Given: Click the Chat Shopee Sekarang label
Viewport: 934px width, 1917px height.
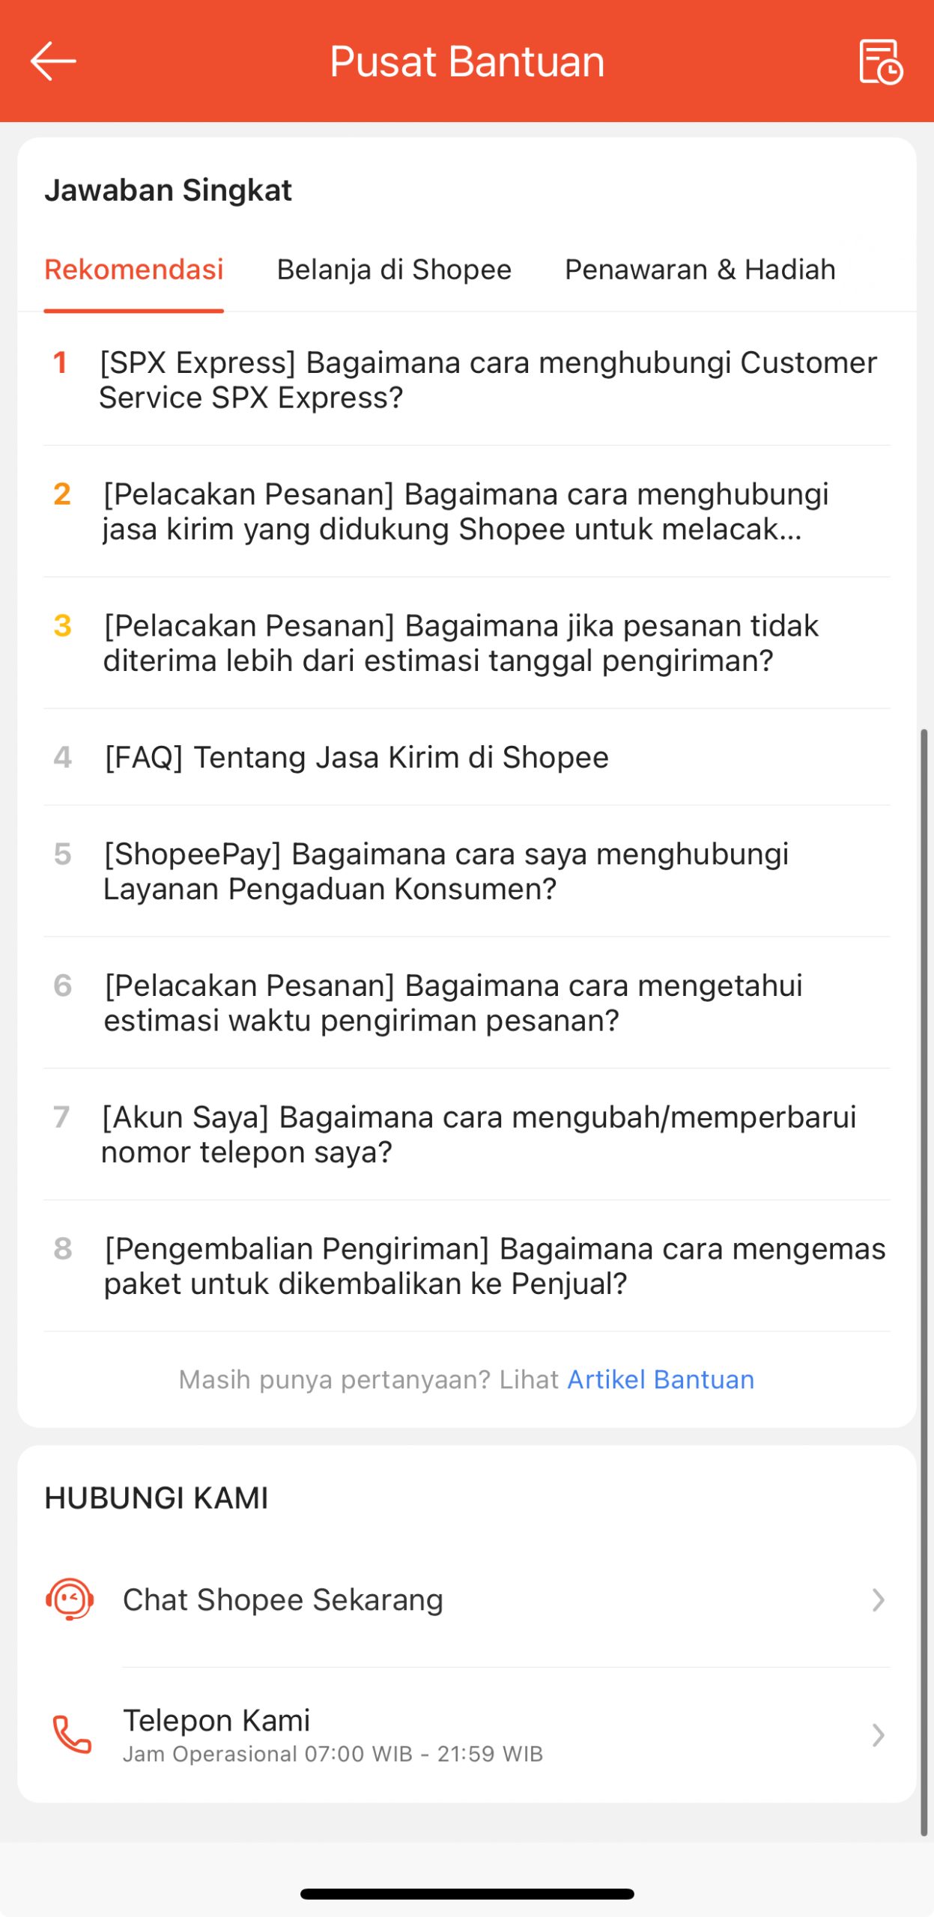Looking at the screenshot, I should [x=283, y=1599].
